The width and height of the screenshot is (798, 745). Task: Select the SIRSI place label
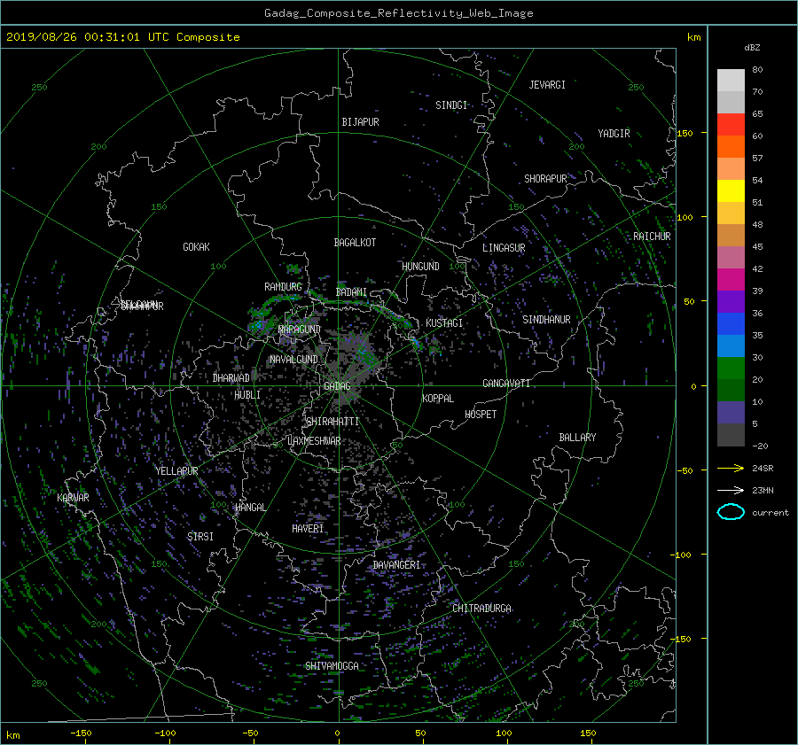(x=200, y=537)
